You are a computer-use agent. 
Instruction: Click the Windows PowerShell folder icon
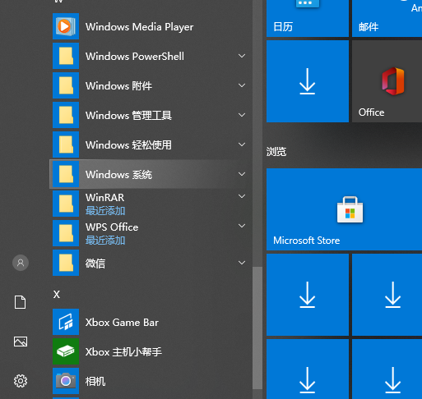pos(66,56)
